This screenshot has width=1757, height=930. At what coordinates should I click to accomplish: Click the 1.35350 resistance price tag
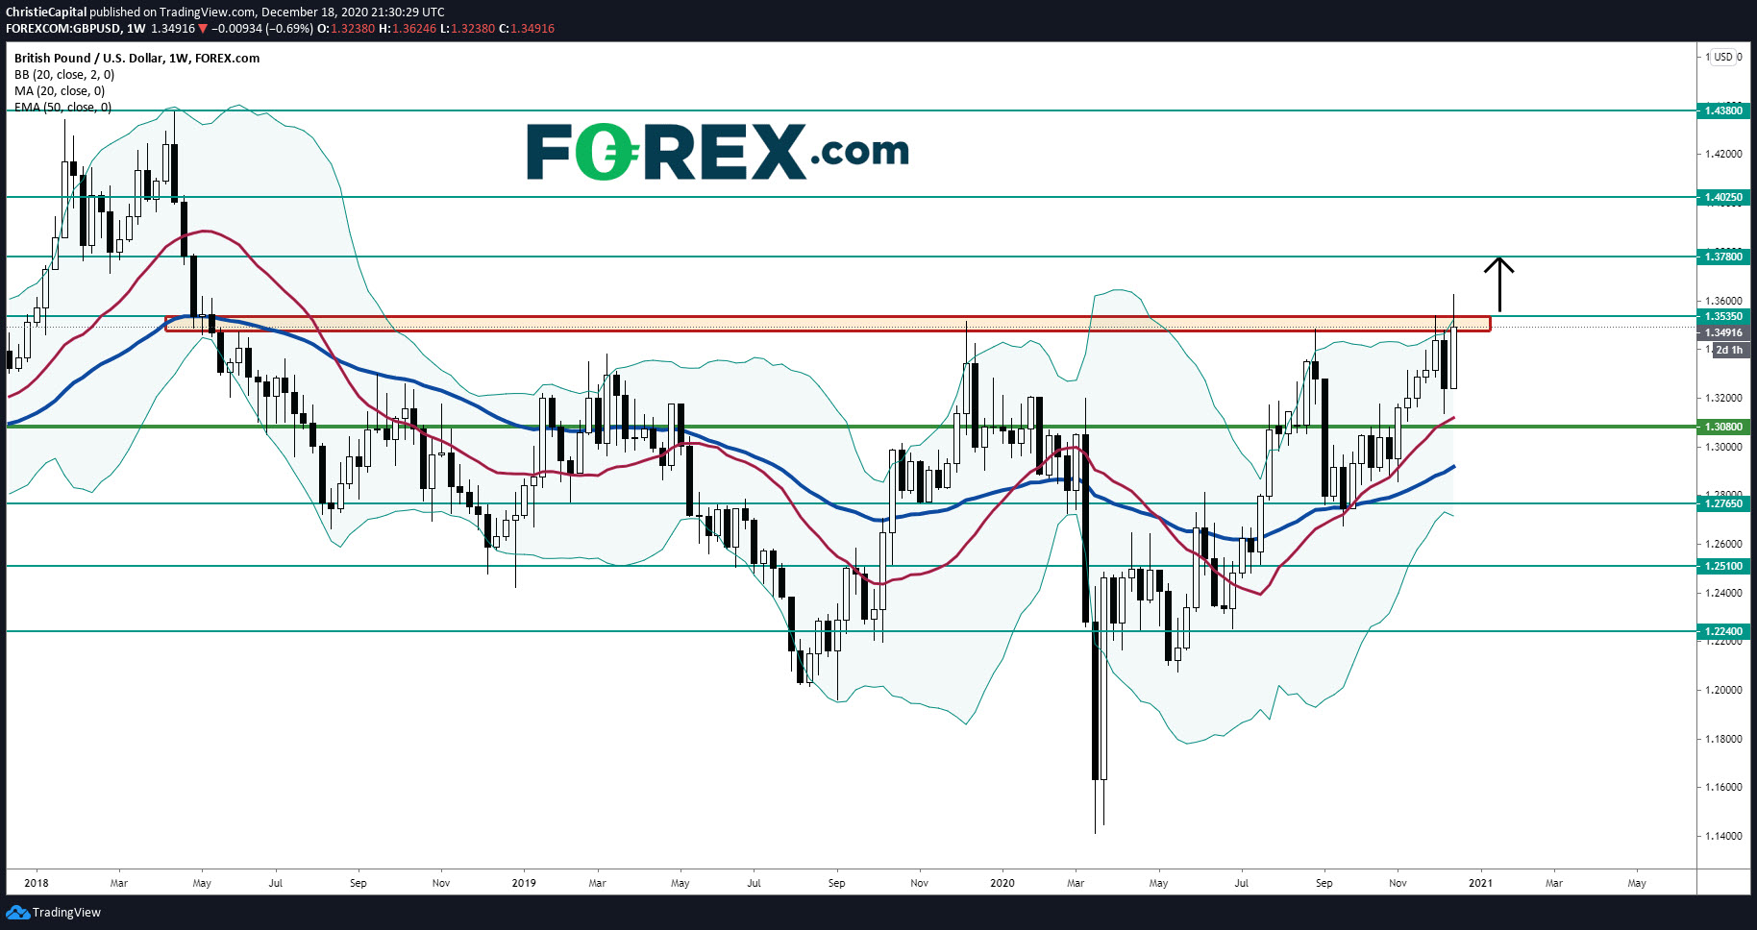pyautogui.click(x=1722, y=316)
